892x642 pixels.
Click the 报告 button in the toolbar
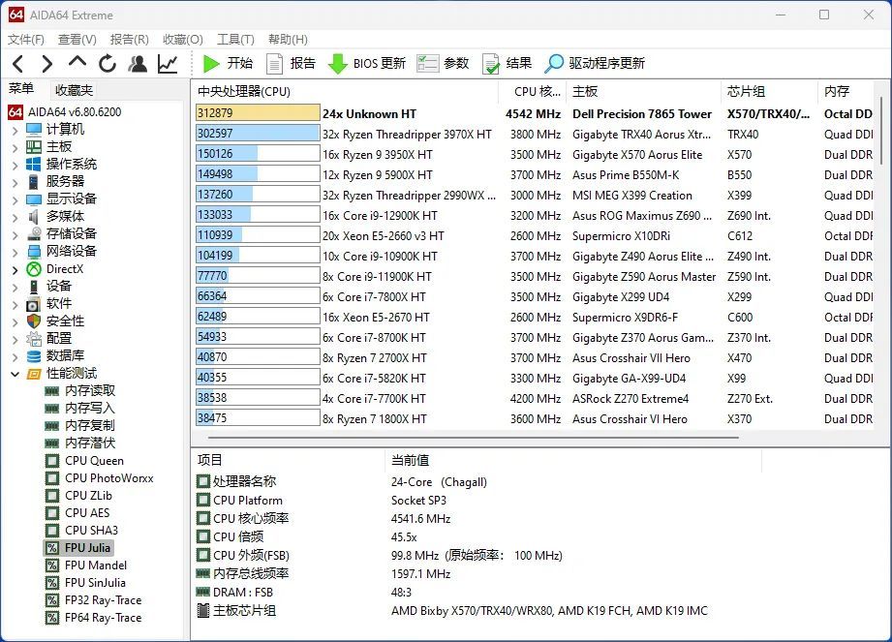click(x=297, y=64)
